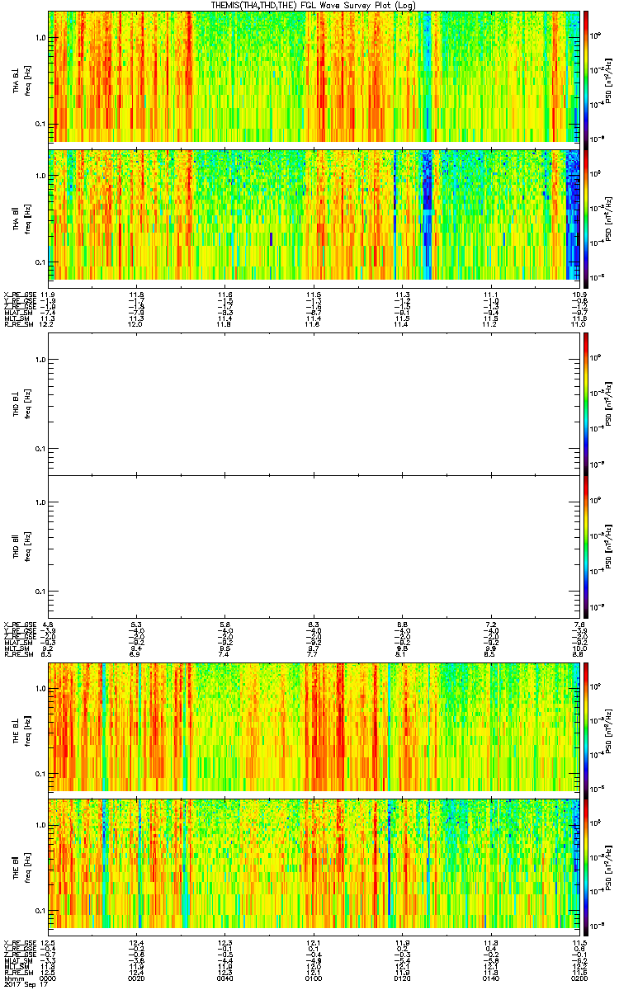Click the X_RE_GSE label under the THD panels
The image size is (619, 990).
tap(19, 625)
